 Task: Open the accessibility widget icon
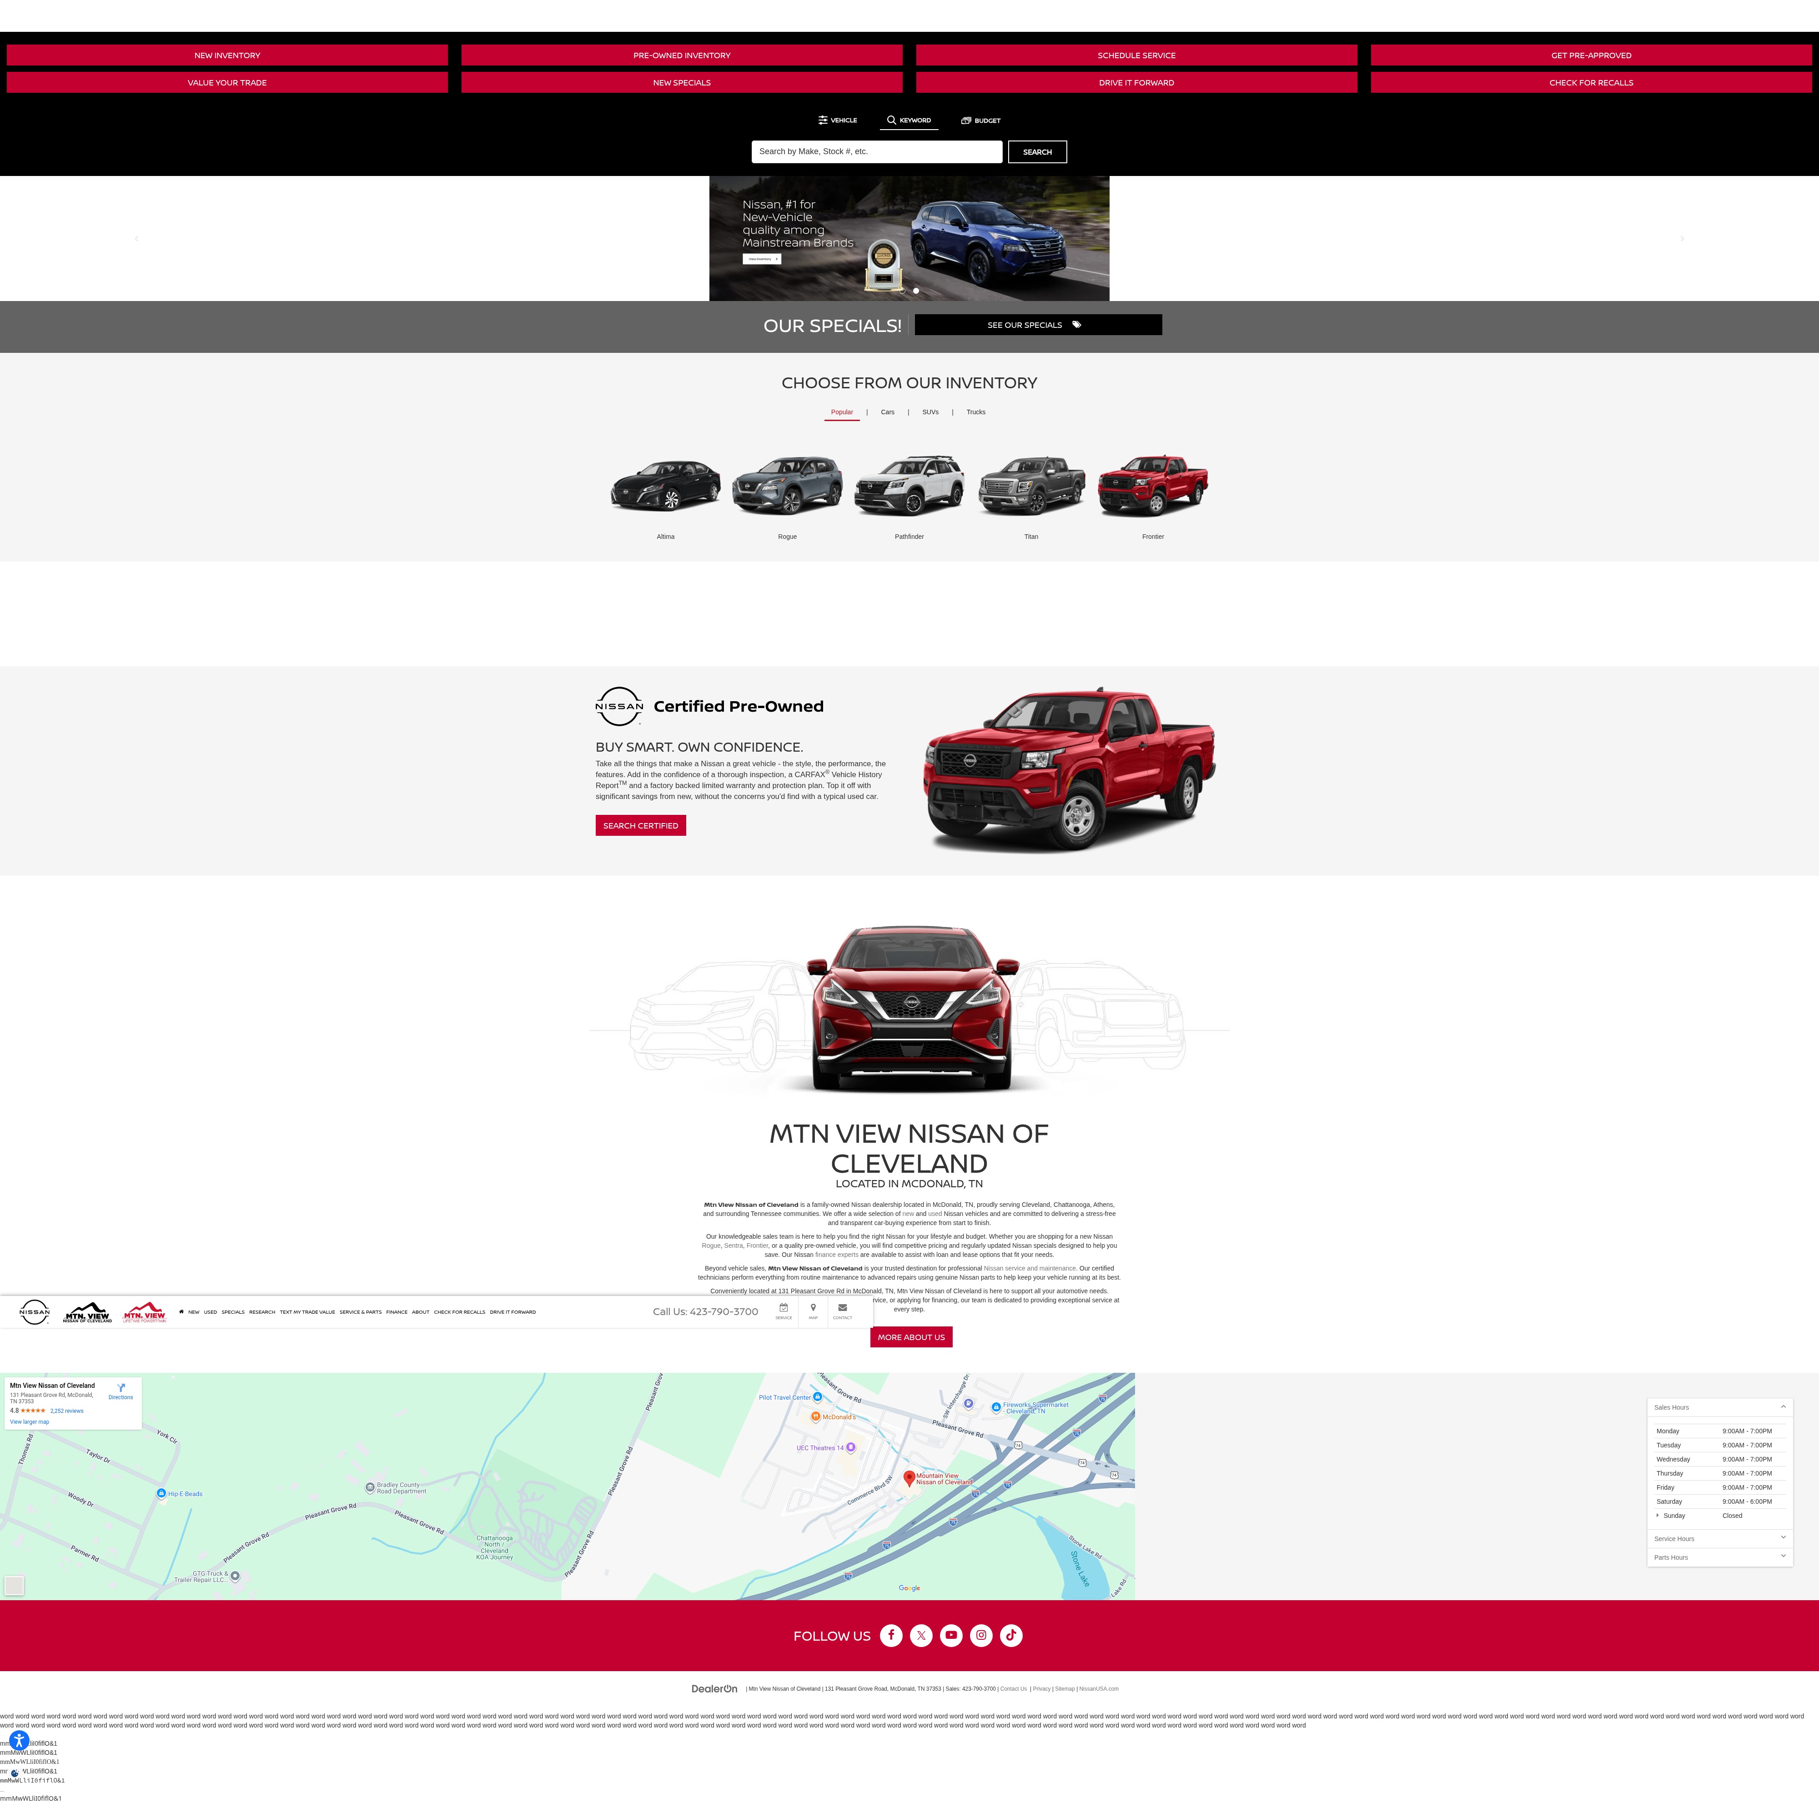tap(19, 1741)
